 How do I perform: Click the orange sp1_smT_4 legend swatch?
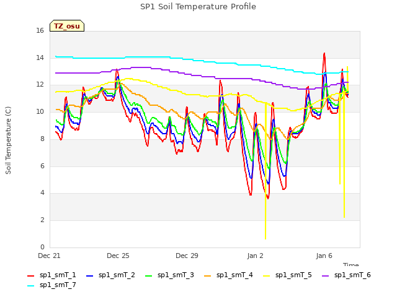(207, 276)
